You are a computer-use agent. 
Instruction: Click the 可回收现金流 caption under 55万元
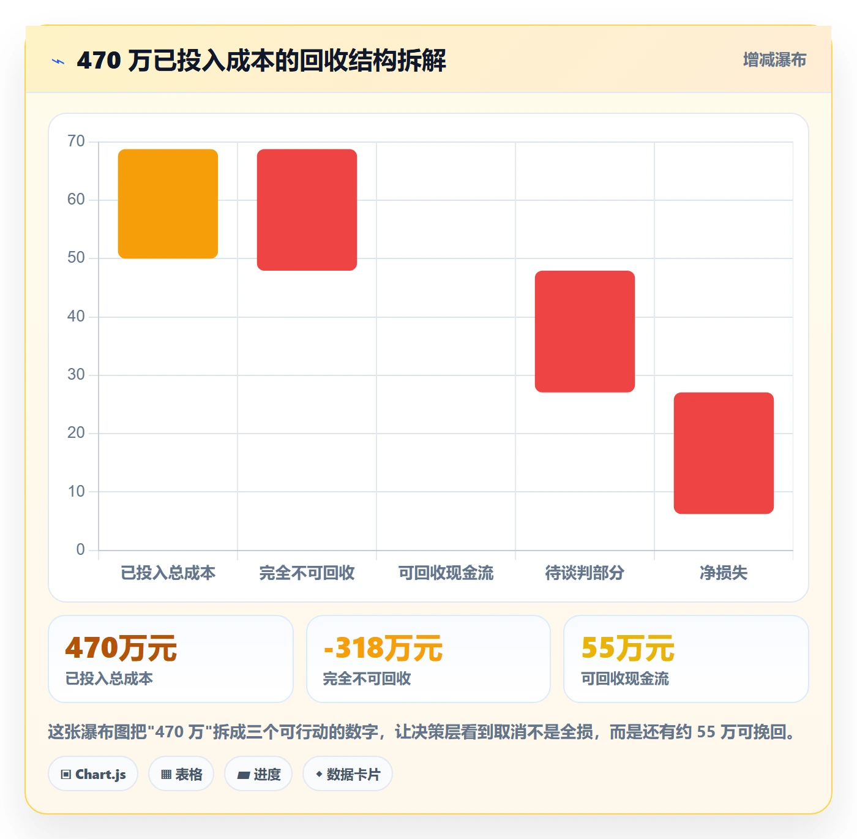click(x=625, y=679)
